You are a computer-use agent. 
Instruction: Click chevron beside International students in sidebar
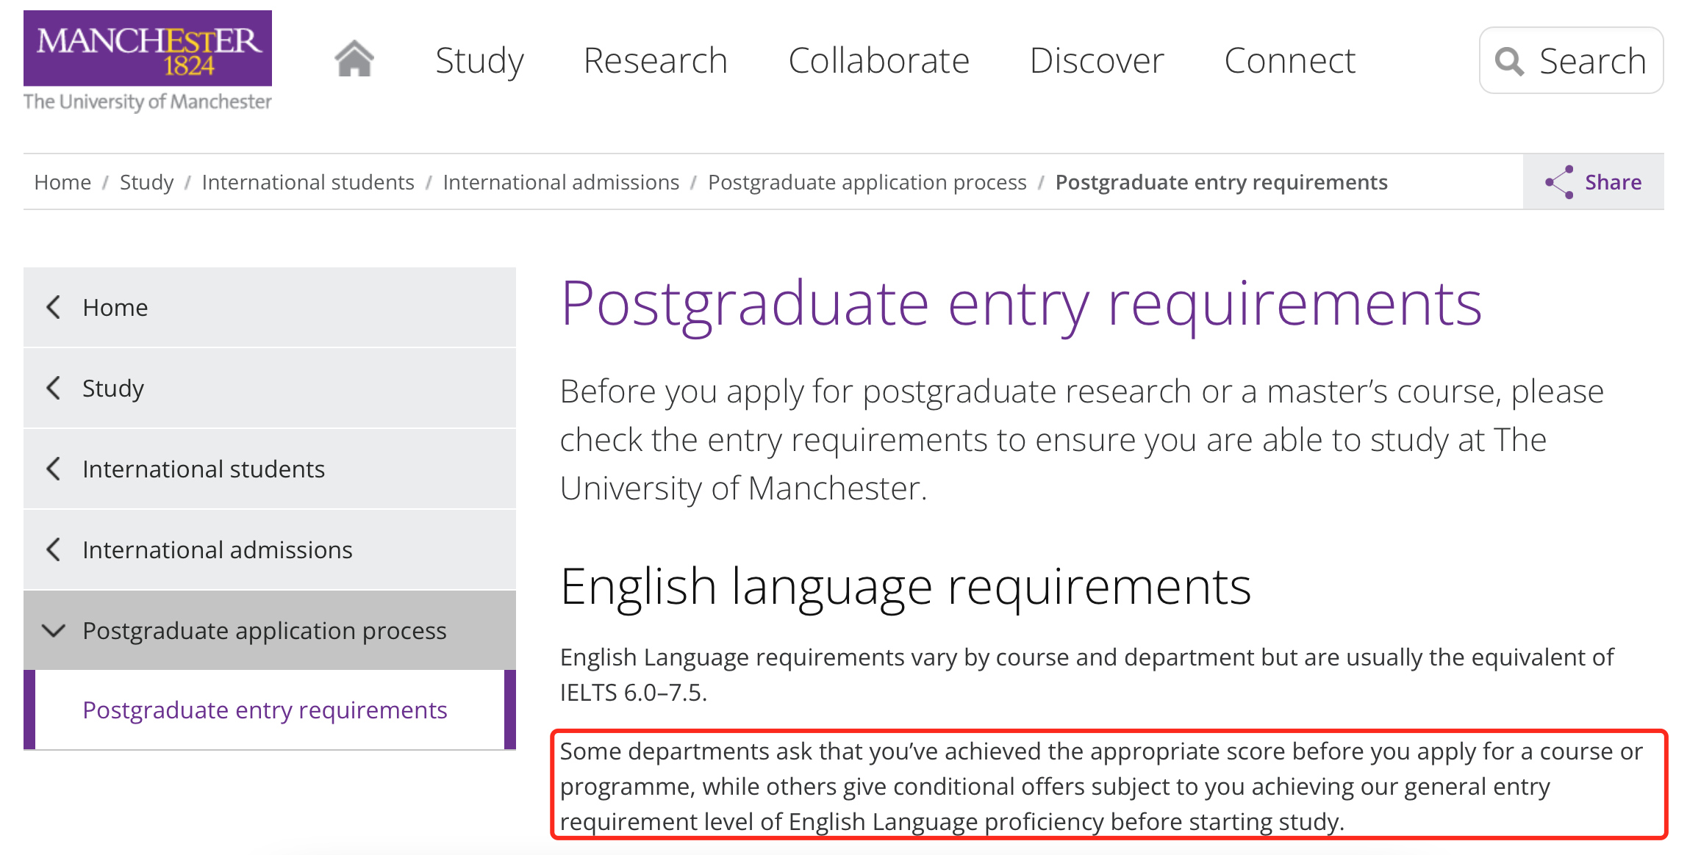tap(54, 469)
